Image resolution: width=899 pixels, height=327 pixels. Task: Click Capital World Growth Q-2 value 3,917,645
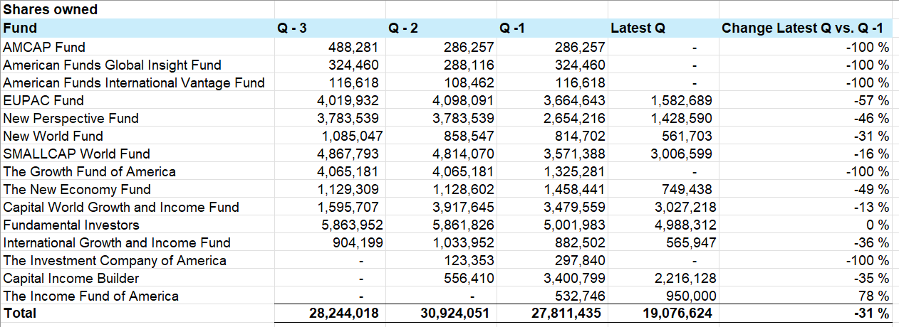[x=462, y=207]
